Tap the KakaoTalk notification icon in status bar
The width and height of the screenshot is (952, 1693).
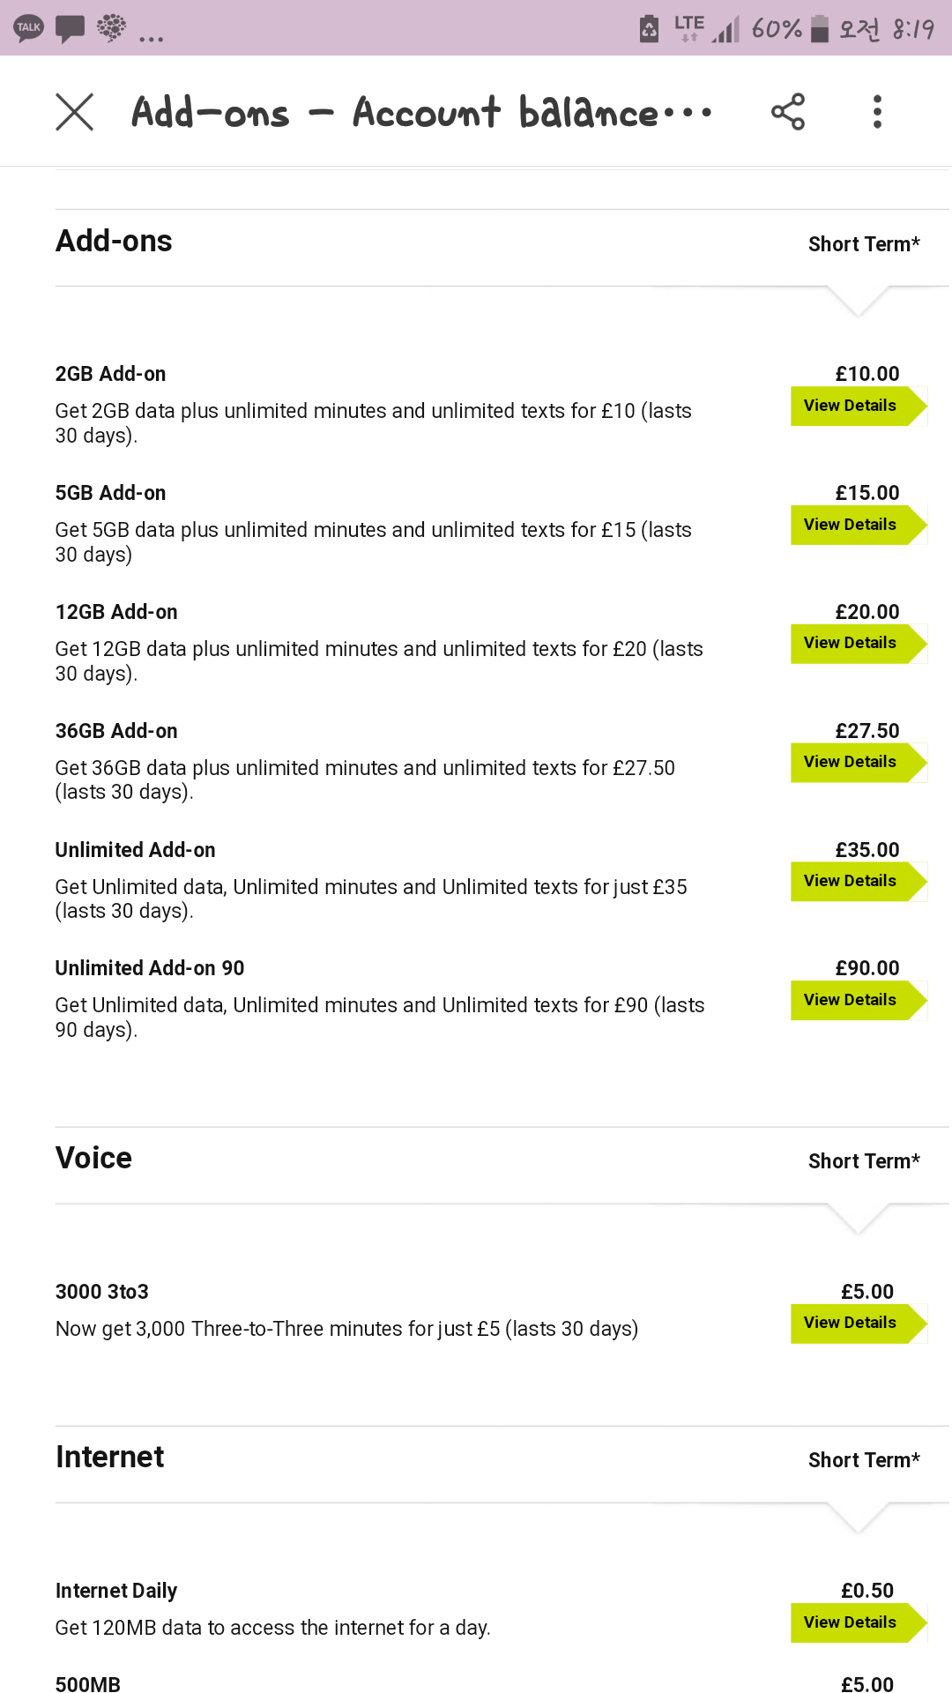click(x=29, y=28)
